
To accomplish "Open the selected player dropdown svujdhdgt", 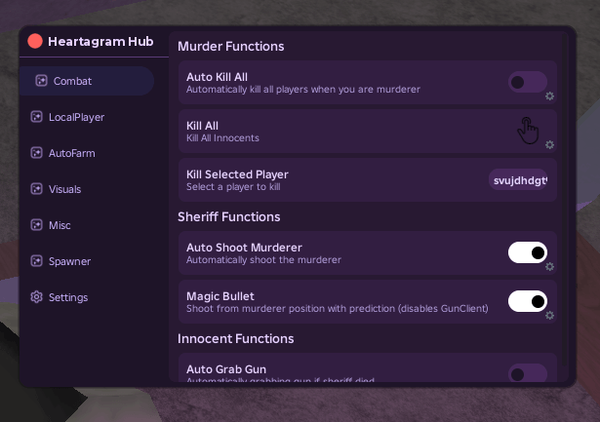I will pos(518,179).
